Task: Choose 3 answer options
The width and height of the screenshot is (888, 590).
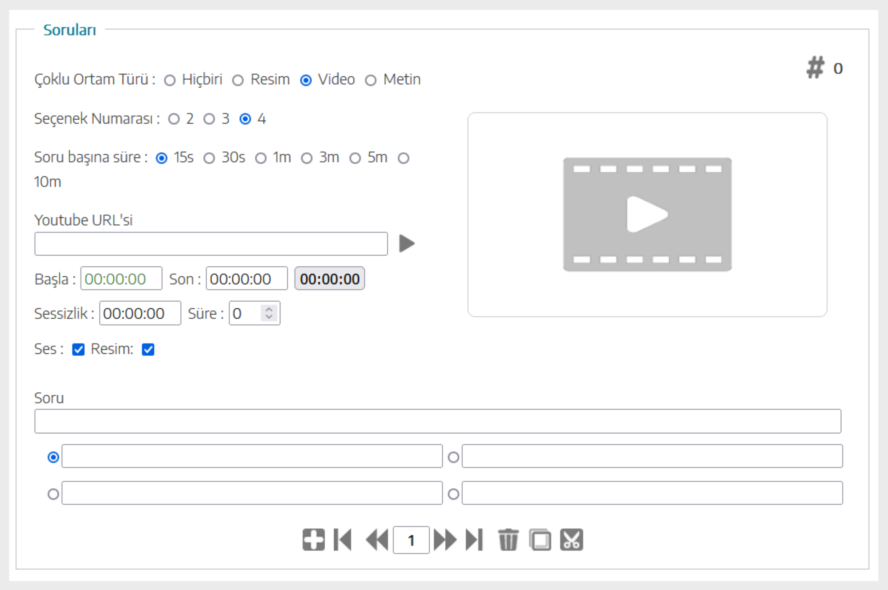Action: coord(209,119)
